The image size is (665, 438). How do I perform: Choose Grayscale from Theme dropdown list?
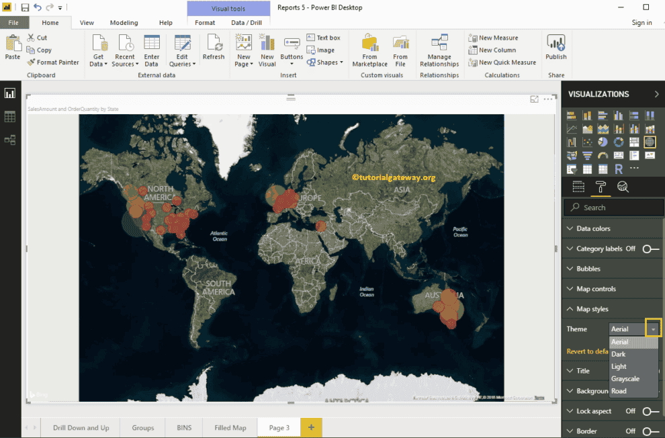[x=625, y=379]
